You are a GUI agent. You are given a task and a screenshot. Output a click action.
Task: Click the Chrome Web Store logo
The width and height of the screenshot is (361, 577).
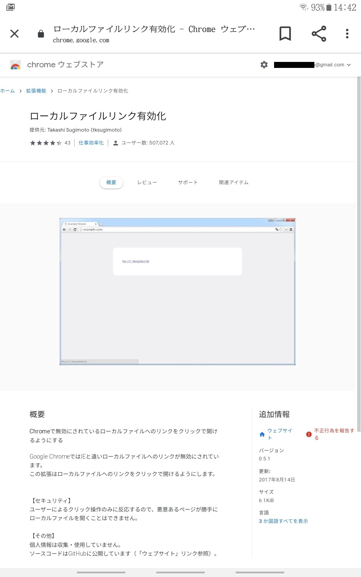tap(15, 65)
